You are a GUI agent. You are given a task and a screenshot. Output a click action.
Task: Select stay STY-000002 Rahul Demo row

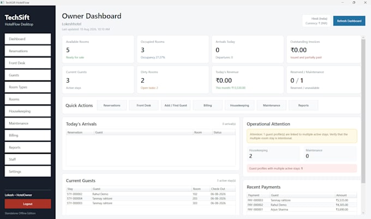pyautogui.click(x=151, y=194)
